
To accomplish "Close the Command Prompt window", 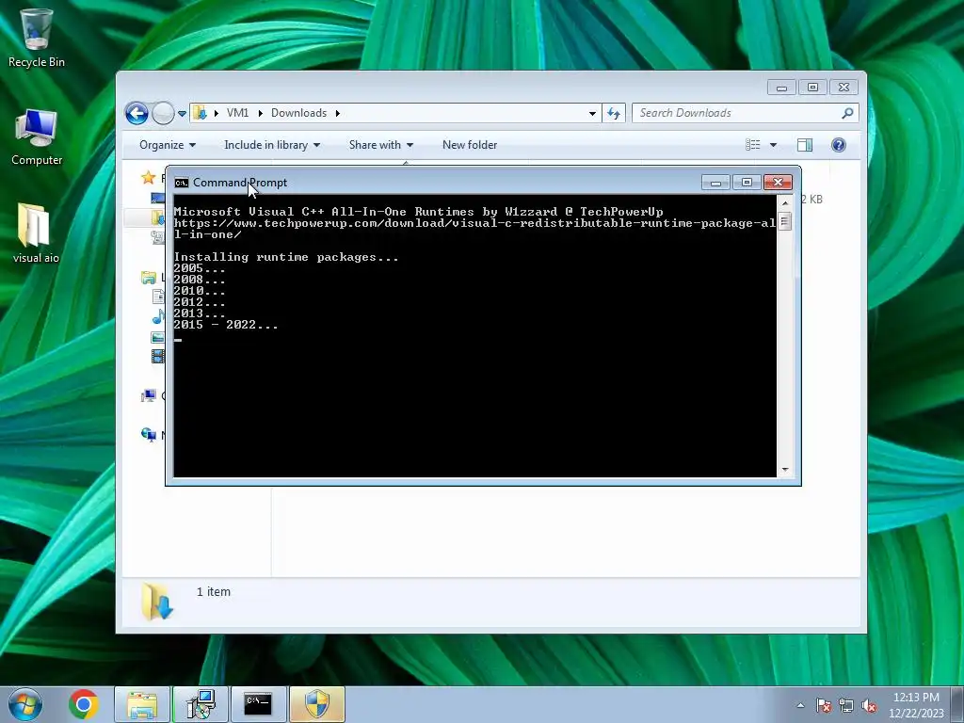I will click(x=778, y=183).
